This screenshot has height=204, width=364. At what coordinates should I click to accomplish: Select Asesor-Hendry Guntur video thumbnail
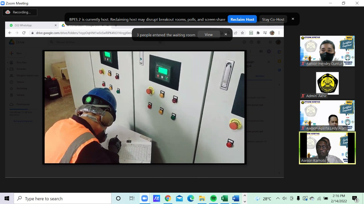coord(327,51)
